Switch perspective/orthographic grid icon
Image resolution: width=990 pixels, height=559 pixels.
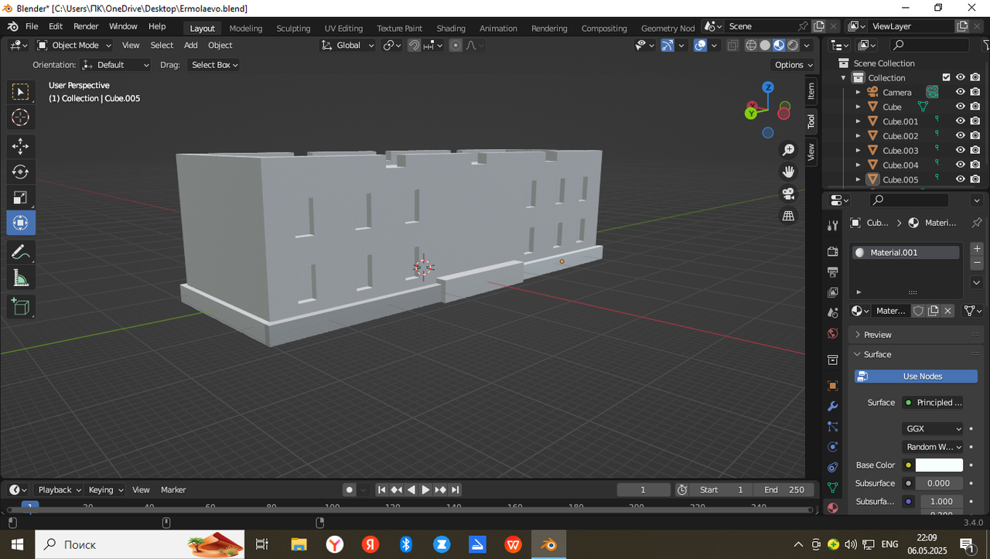(788, 216)
